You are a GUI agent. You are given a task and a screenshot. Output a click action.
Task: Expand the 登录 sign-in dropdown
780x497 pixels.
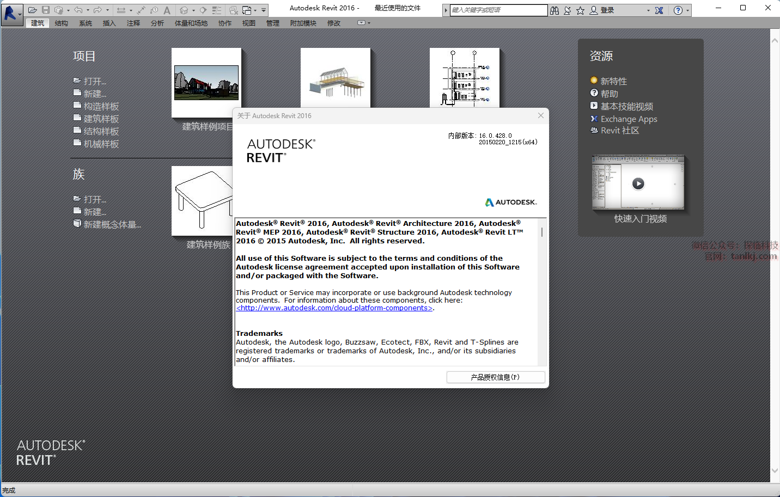click(648, 10)
